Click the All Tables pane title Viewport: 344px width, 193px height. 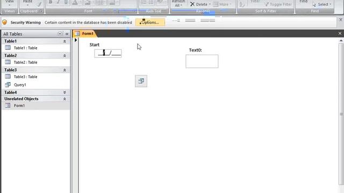[x=13, y=34]
